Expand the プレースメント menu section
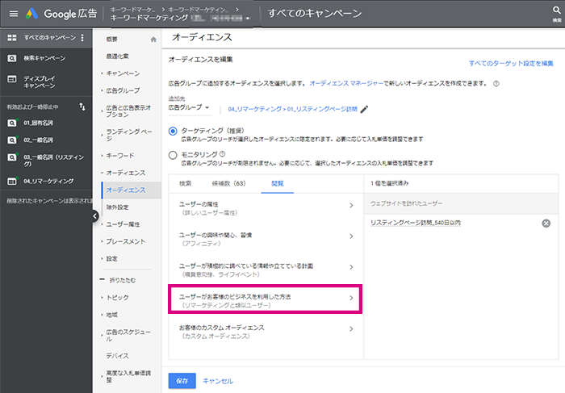This screenshot has width=565, height=393. click(x=126, y=241)
